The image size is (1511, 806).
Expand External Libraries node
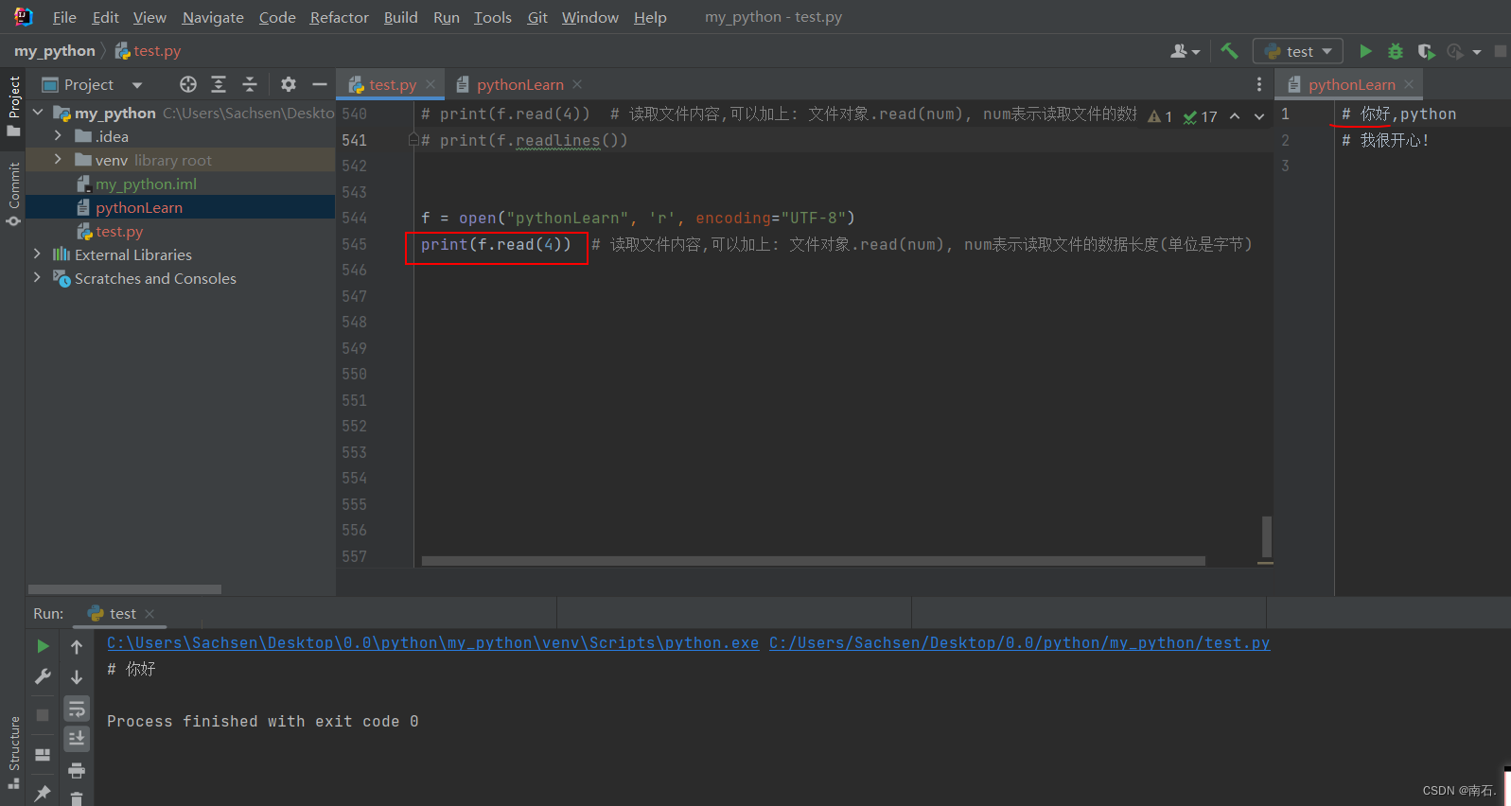(37, 254)
